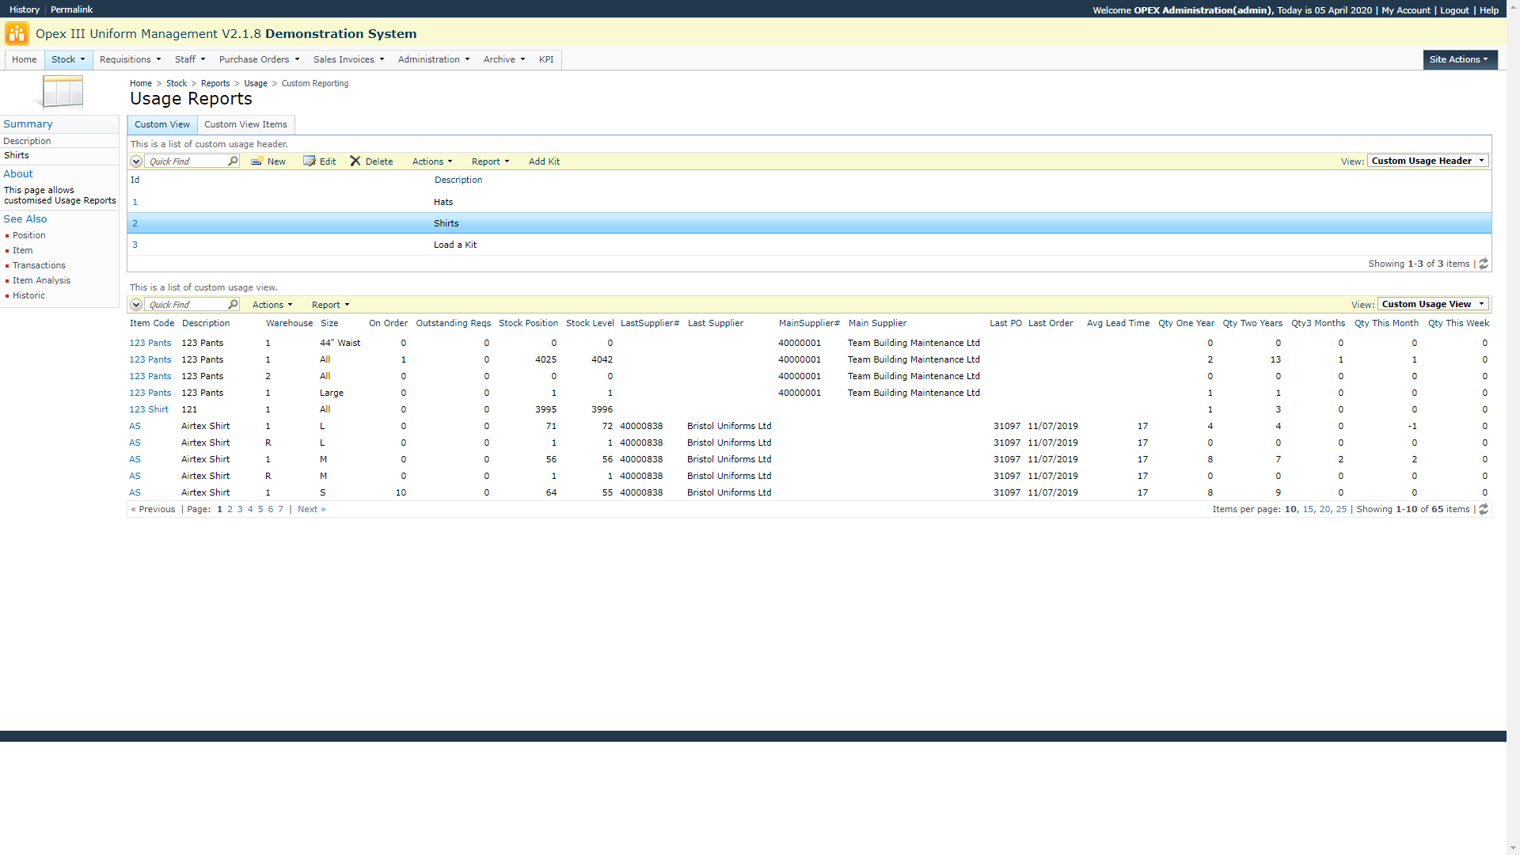Click the New record icon

[257, 161]
